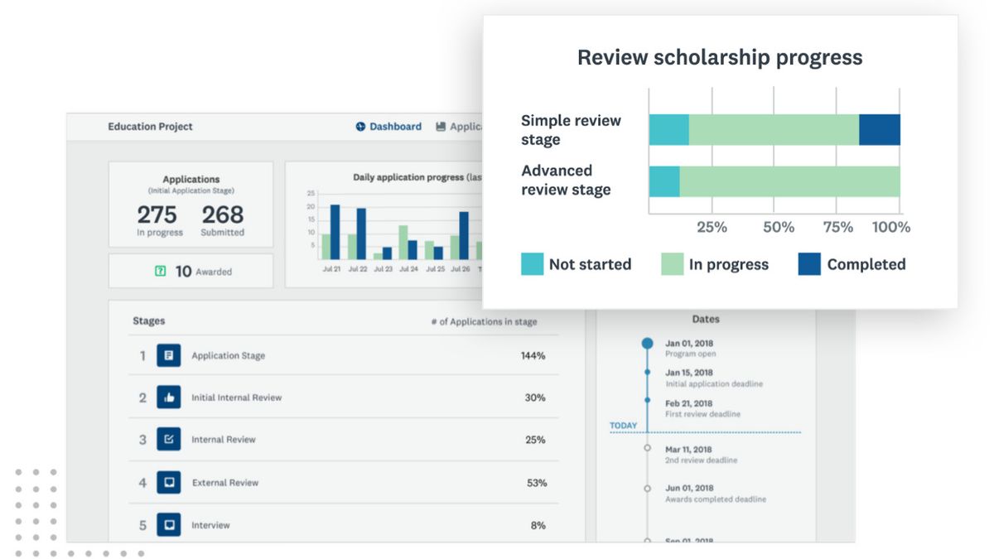Click the Dashboard globe icon
Screen dimensions: 994x559
coord(360,126)
